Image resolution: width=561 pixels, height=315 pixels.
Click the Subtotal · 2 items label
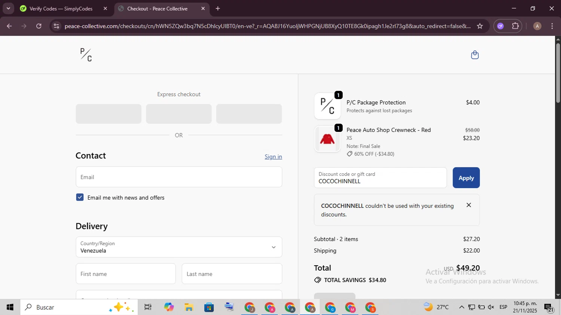coord(336,239)
